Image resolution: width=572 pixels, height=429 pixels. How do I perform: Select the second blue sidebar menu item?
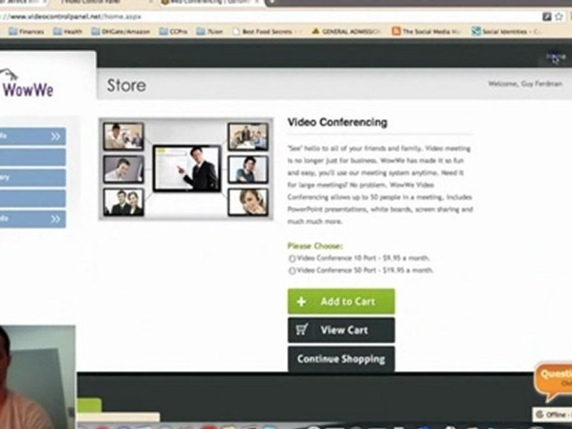point(33,157)
